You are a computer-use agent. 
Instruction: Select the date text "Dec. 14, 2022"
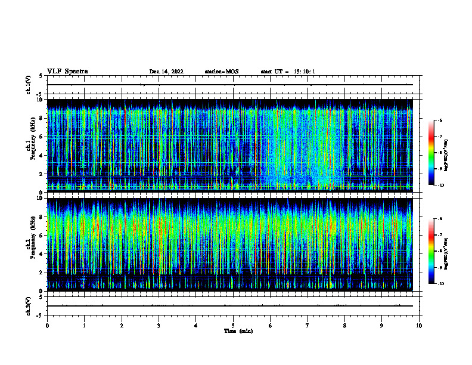coord(166,72)
